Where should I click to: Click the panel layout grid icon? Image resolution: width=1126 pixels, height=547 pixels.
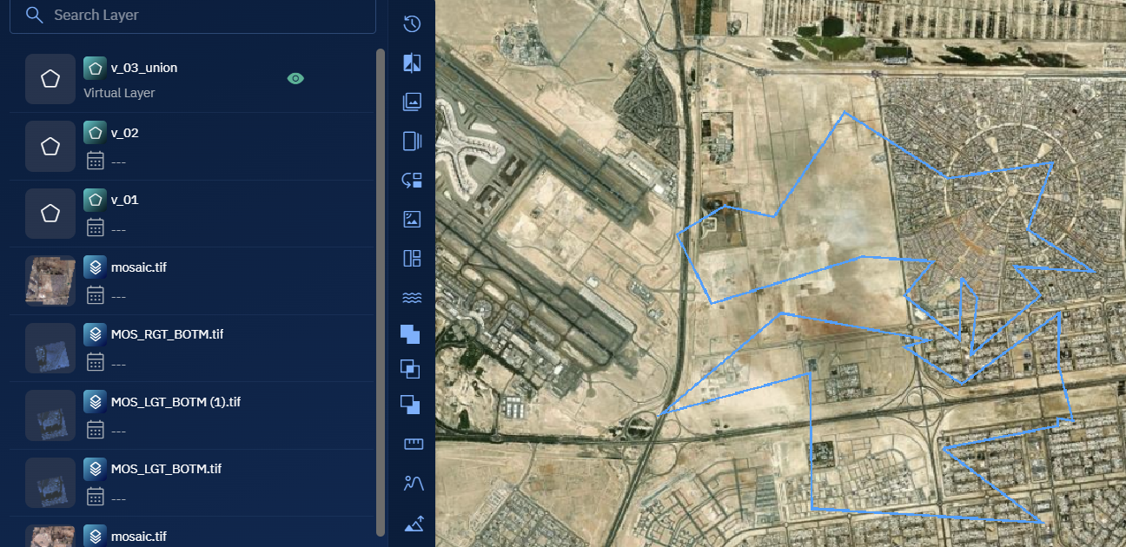(x=413, y=258)
